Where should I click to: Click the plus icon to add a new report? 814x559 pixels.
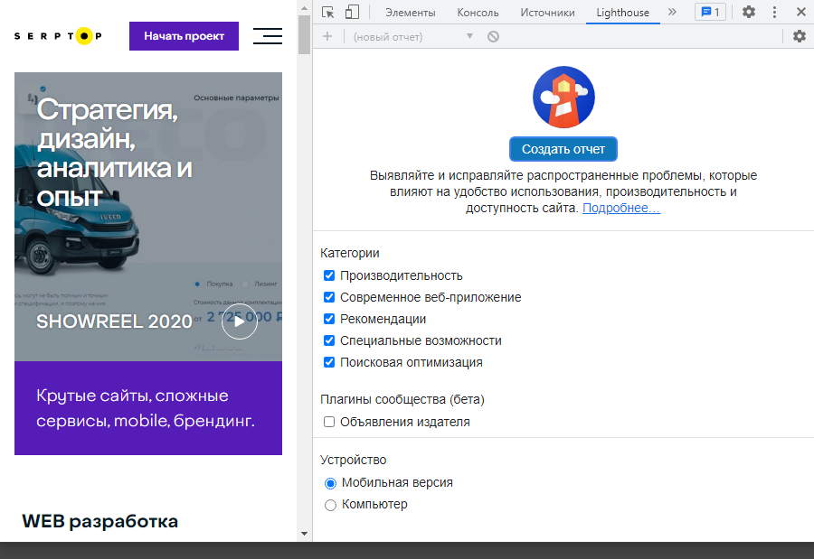(x=327, y=36)
